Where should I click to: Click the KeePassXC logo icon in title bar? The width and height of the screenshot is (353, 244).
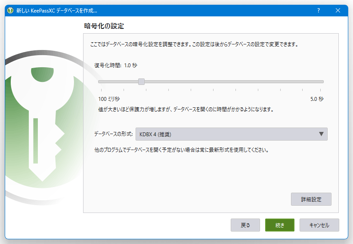pyautogui.click(x=10, y=11)
